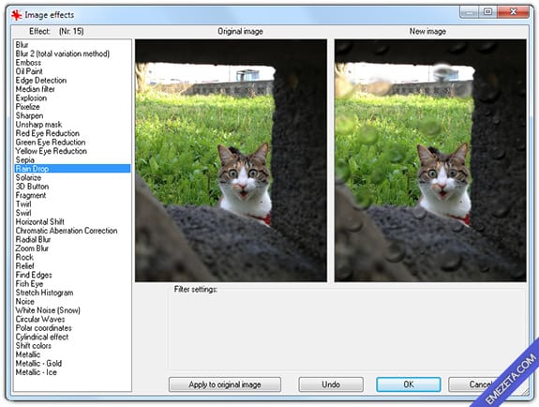Select the Circular Waves effect
Image resolution: width=539 pixels, height=407 pixels.
40,319
